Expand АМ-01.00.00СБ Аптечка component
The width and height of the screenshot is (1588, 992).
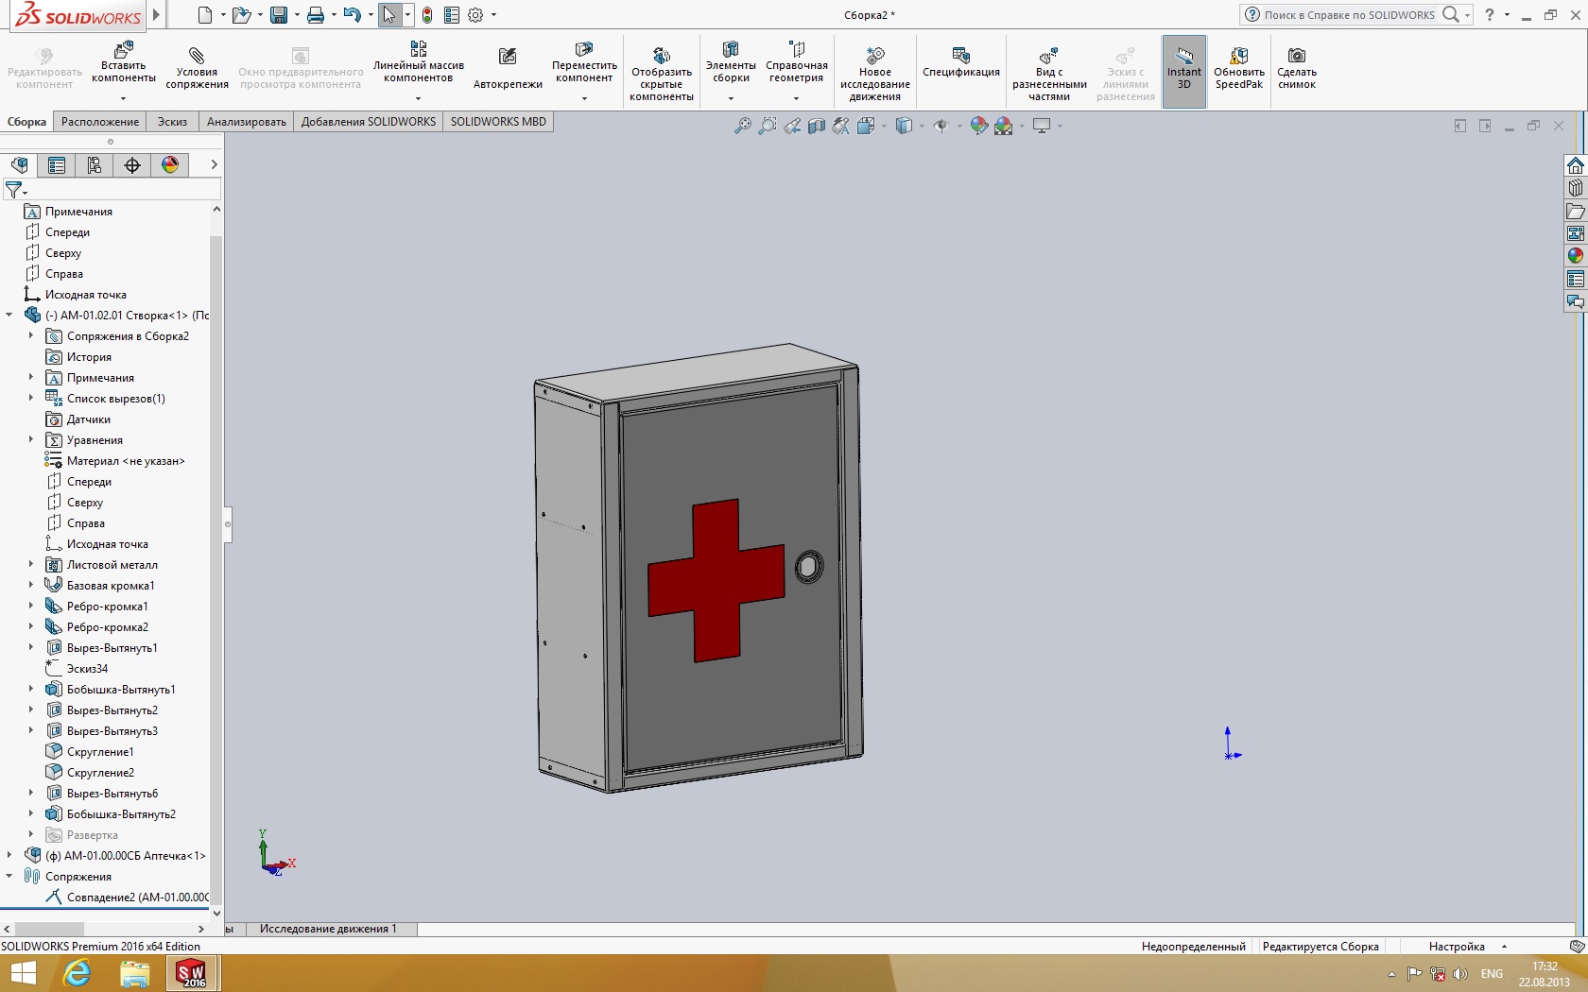(9, 855)
